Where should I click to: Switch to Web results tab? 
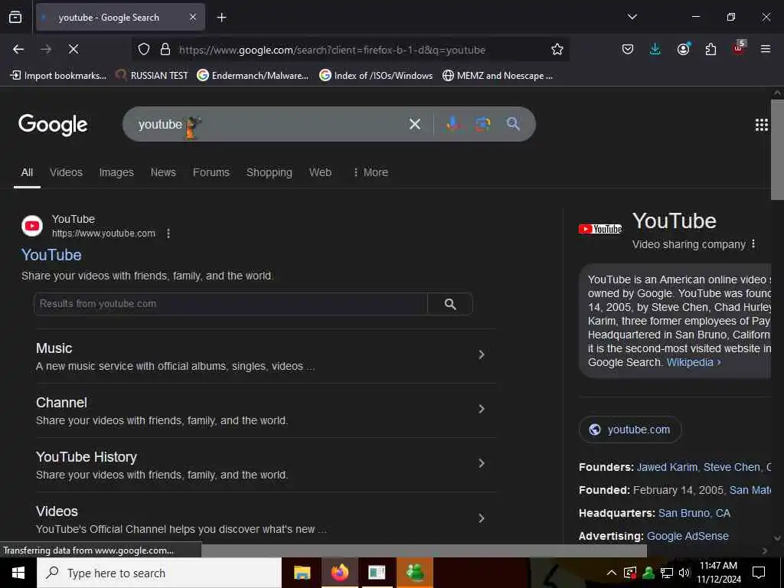[x=320, y=172]
